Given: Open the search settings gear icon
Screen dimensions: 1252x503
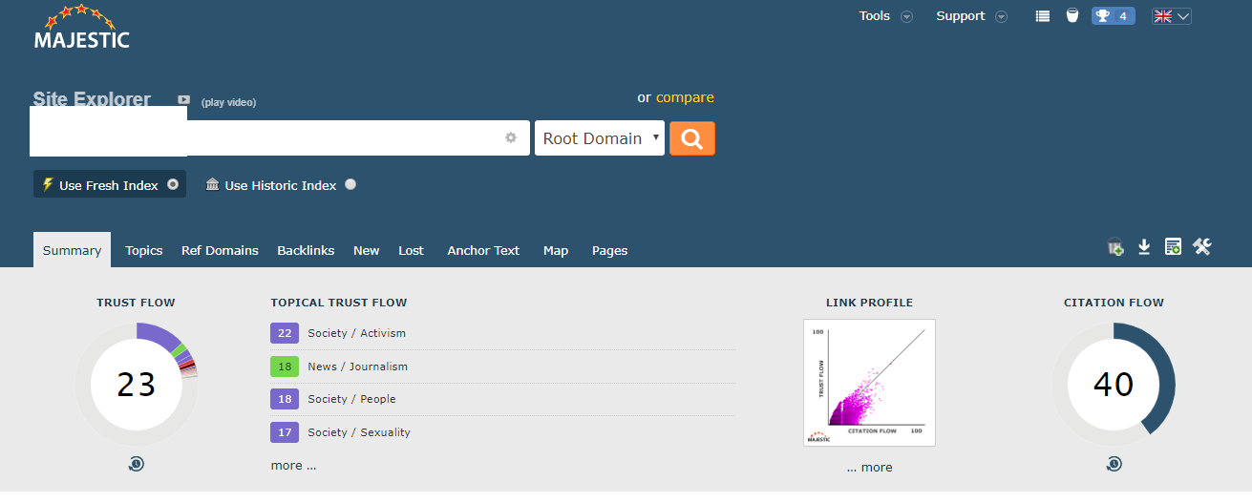Looking at the screenshot, I should pos(511,138).
